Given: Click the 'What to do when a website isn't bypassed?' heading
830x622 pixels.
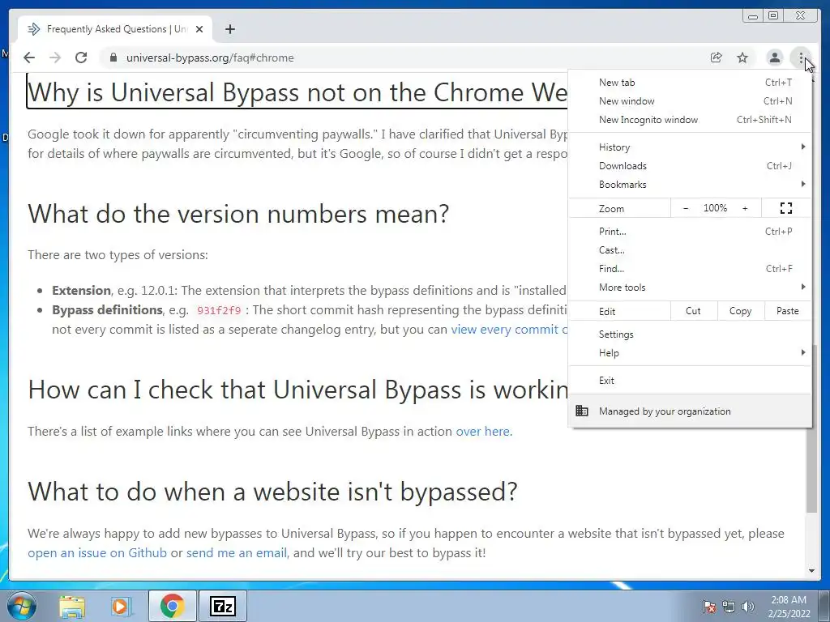Looking at the screenshot, I should (272, 492).
